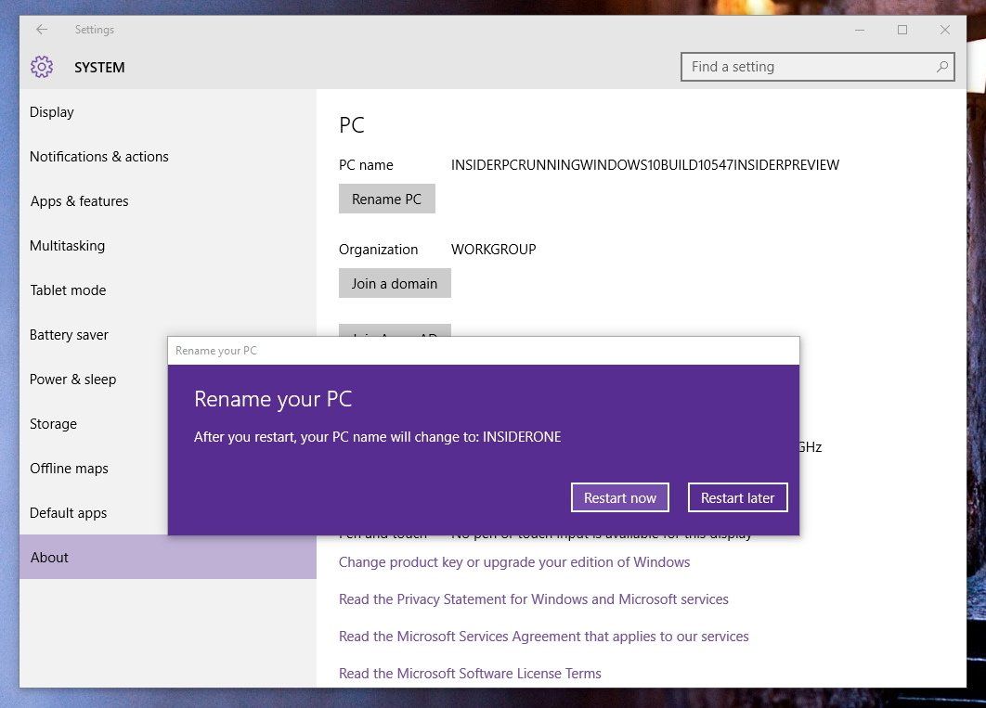The height and width of the screenshot is (708, 986).
Task: Open the Multitasking settings section
Action: coord(67,245)
